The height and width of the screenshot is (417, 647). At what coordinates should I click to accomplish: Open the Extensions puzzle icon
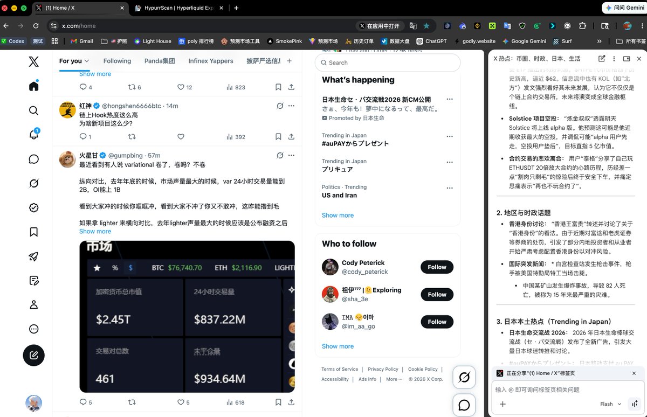coord(582,25)
